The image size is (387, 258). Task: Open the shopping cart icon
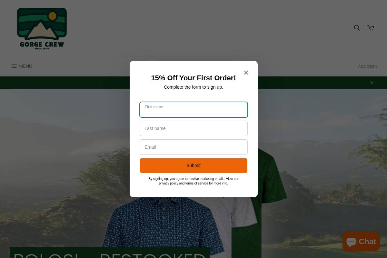pyautogui.click(x=371, y=28)
